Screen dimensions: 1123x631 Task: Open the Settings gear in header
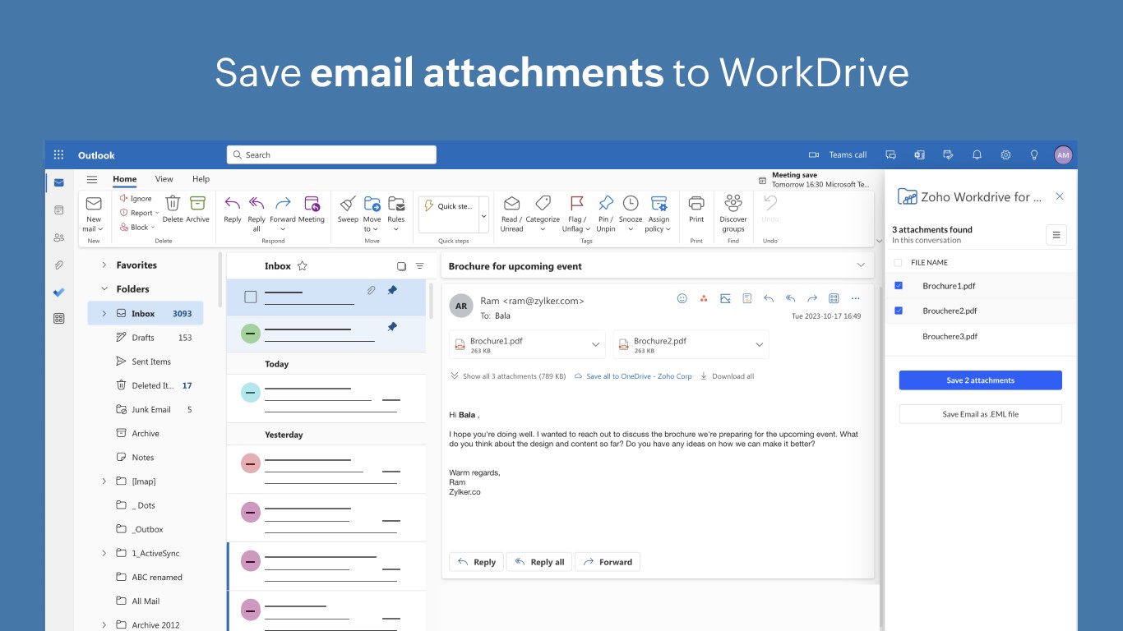[1005, 154]
